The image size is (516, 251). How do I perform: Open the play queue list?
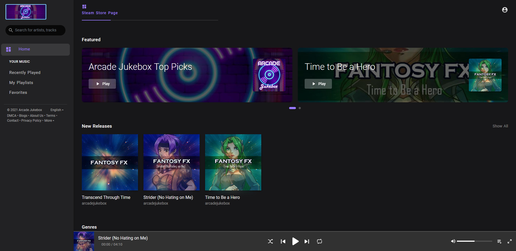click(x=499, y=241)
